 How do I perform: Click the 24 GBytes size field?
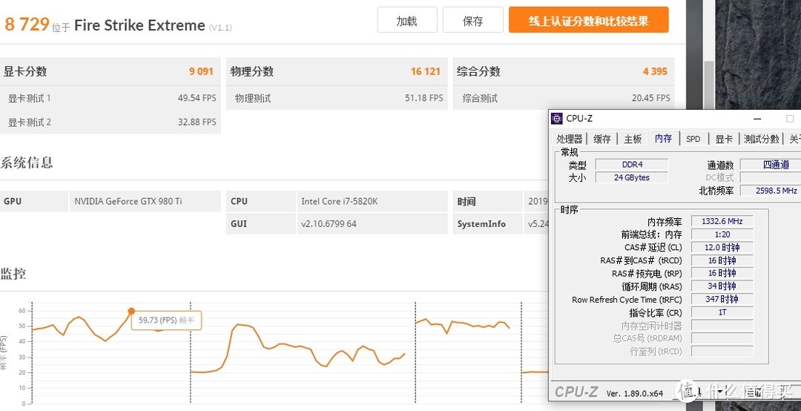pyautogui.click(x=632, y=177)
